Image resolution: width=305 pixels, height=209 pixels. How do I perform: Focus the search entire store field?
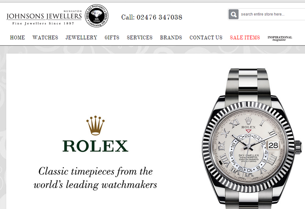coord(272,14)
